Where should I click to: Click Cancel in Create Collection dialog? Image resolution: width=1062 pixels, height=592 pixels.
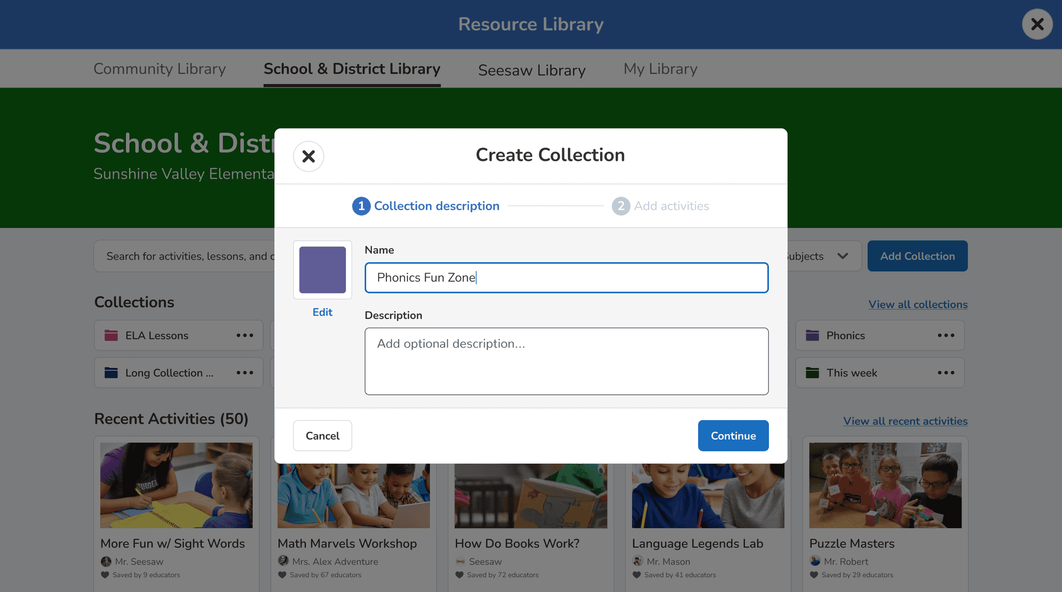(323, 436)
